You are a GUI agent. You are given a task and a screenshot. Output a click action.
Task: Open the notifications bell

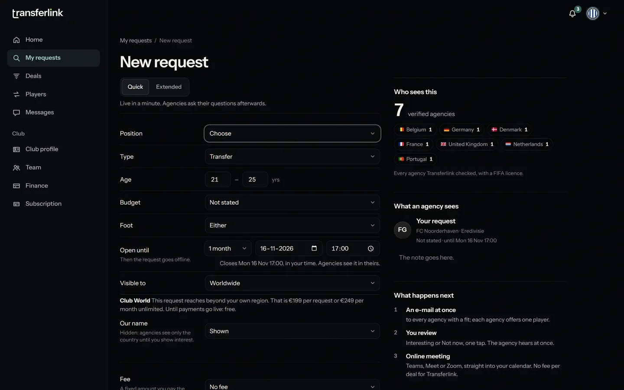pos(572,13)
